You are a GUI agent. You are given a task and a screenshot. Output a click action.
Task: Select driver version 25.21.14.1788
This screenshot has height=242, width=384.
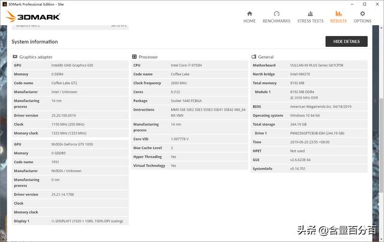[62, 194]
